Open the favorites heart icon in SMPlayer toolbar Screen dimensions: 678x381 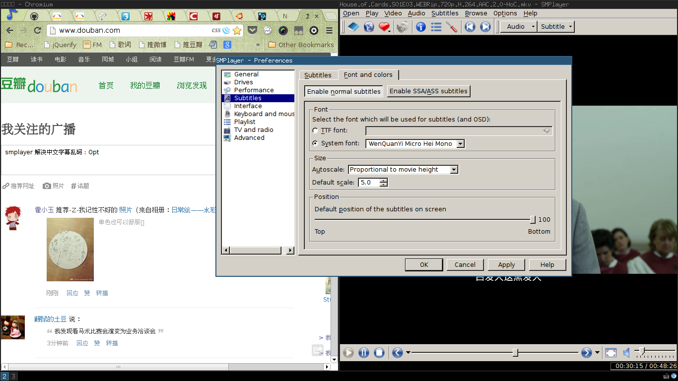pyautogui.click(x=384, y=27)
